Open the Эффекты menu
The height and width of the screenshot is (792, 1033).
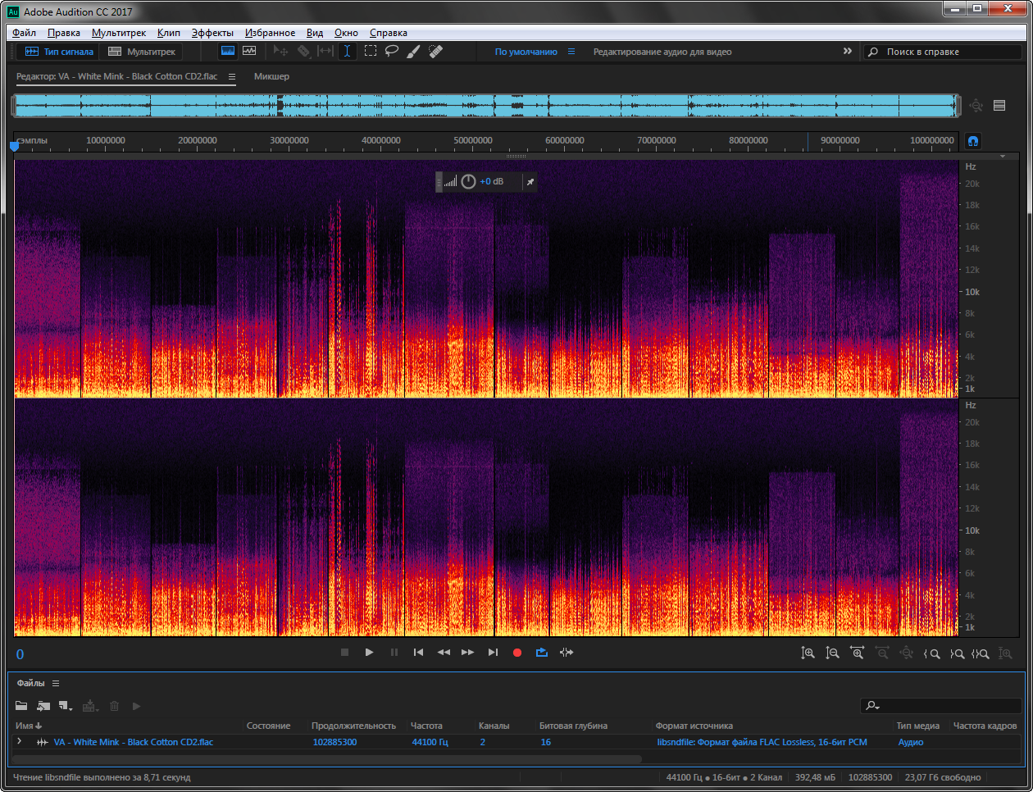coord(212,33)
